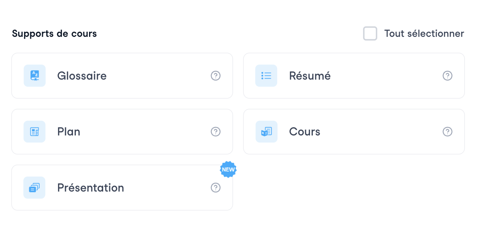Click the Tout sélectionner label
483x225 pixels.
(x=424, y=34)
